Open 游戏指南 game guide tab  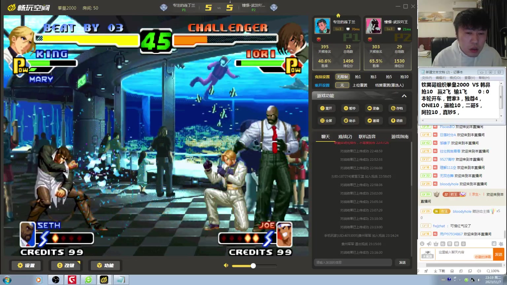[x=400, y=137]
